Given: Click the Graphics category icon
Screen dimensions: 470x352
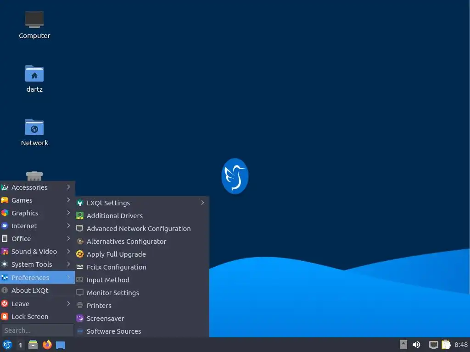Looking at the screenshot, I should [5, 213].
